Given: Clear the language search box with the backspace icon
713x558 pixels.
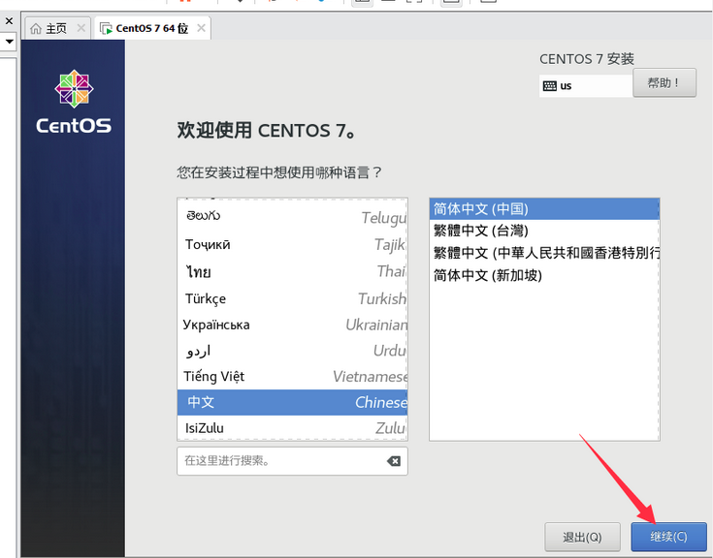Looking at the screenshot, I should [393, 461].
